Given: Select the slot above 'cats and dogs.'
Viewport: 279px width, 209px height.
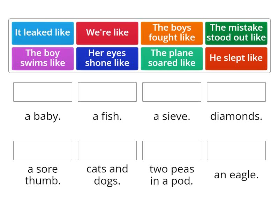Looking at the screenshot, I should tap(107, 150).
